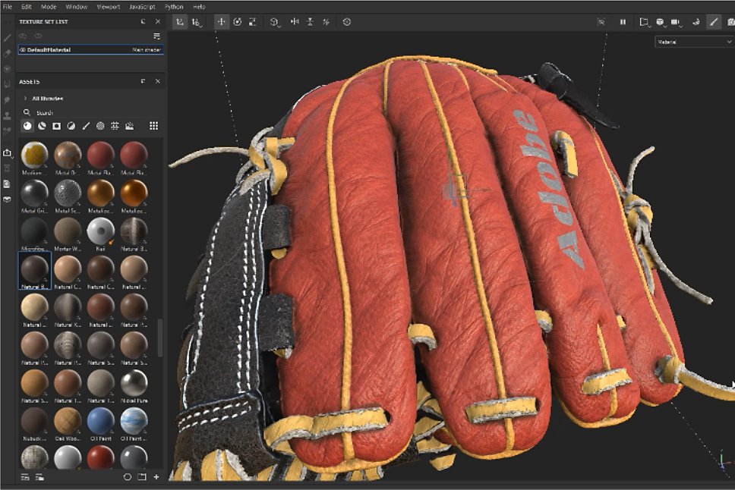Open the Python menu
The width and height of the screenshot is (735, 490).
(174, 7)
